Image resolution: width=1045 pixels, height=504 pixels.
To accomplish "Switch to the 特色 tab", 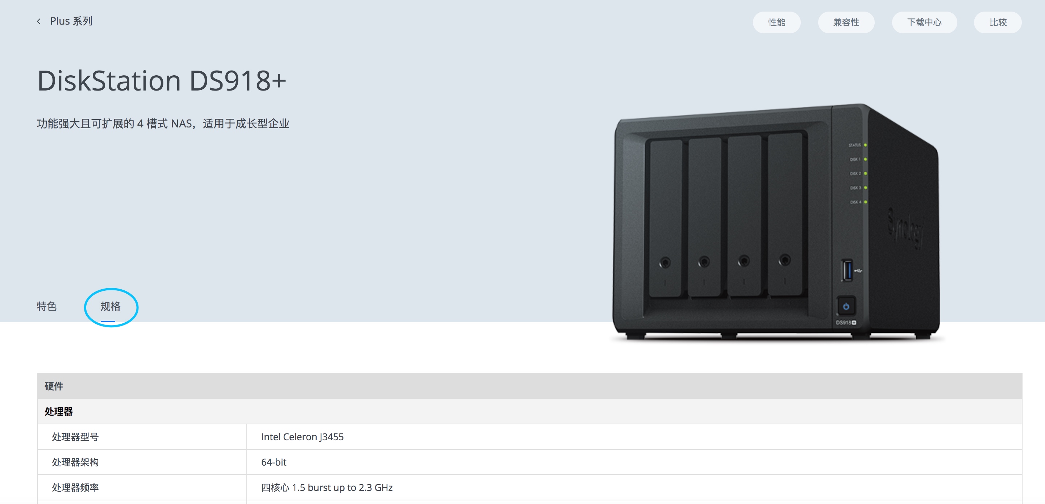I will coord(47,306).
